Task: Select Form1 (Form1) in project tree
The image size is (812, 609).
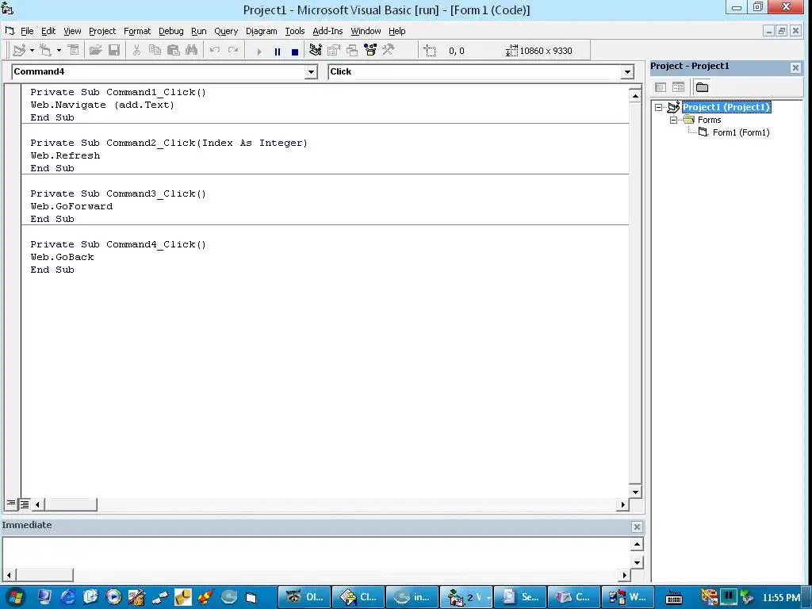Action: [741, 132]
